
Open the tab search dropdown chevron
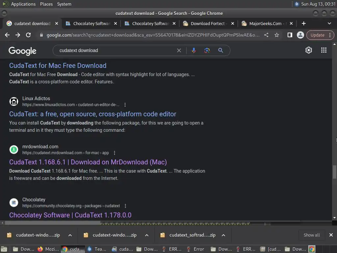(x=329, y=23)
